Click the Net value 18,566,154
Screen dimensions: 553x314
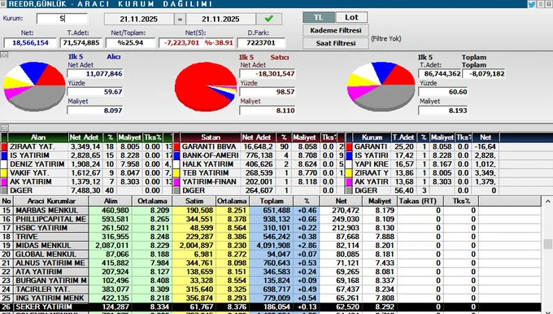click(30, 42)
